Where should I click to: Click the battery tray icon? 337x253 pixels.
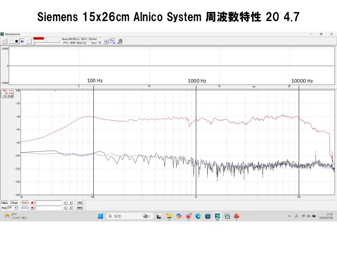[314, 216]
